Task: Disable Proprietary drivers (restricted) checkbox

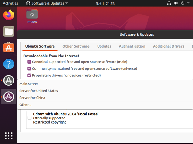Action: [x=29, y=75]
